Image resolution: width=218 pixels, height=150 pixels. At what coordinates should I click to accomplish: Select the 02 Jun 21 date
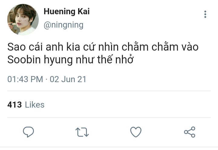point(68,79)
